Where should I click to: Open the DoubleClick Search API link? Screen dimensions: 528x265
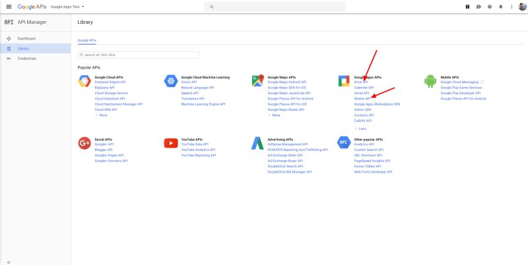click(286, 167)
